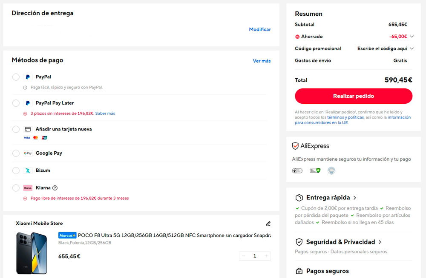426x278 pixels.
Task: Click the Pagos seguros heading
Action: pyautogui.click(x=327, y=271)
